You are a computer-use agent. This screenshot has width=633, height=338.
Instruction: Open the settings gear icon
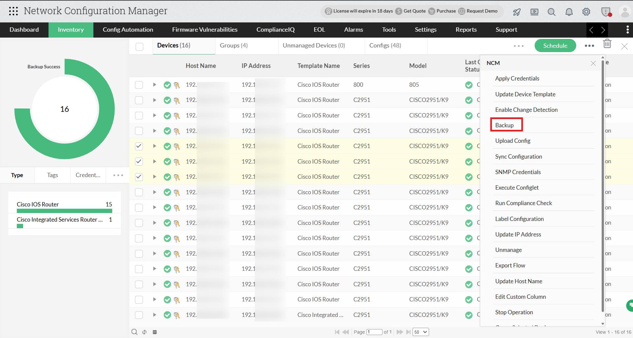586,12
